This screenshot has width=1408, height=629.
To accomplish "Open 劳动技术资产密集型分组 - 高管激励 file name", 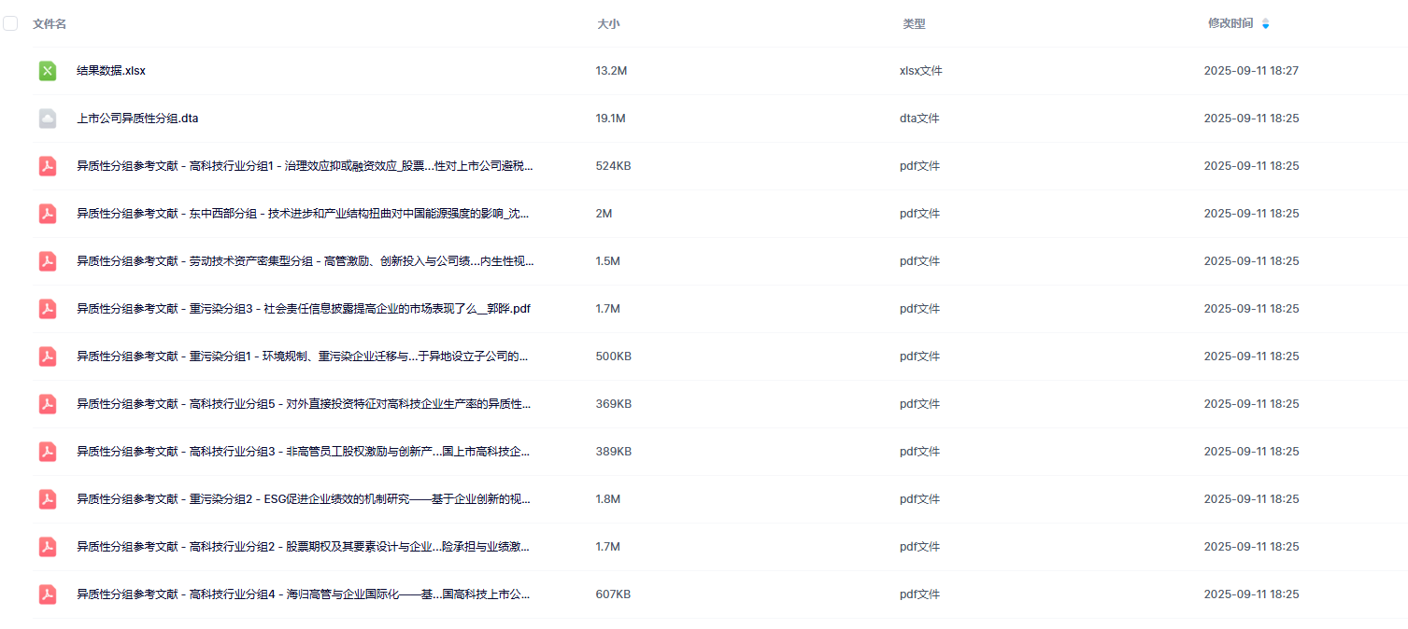I will [306, 261].
